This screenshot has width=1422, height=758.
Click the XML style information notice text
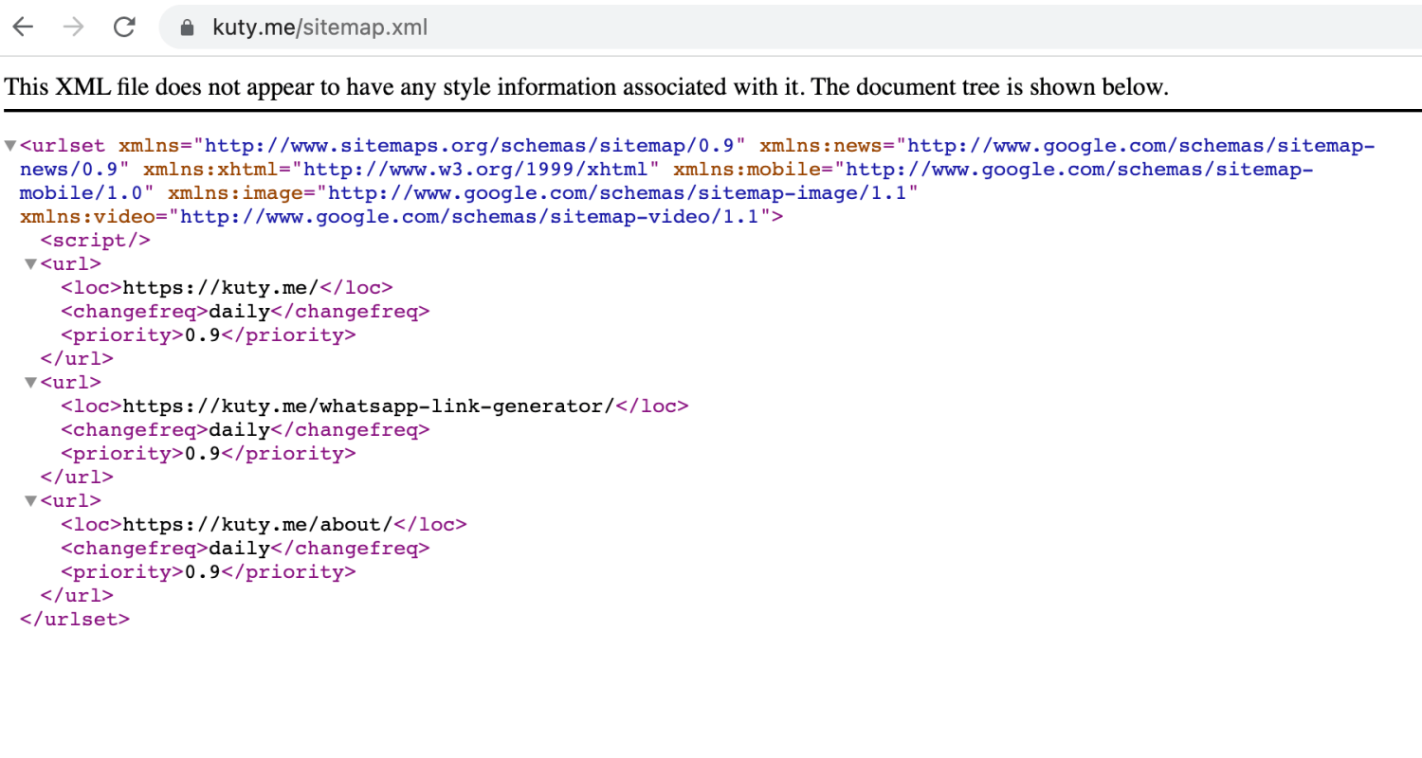point(587,87)
